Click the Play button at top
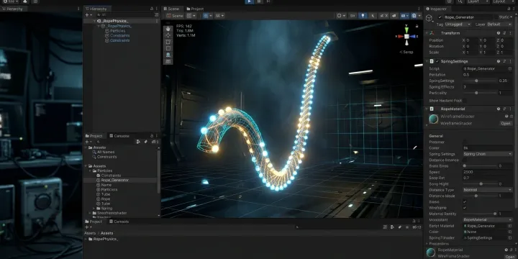 [250, 1]
